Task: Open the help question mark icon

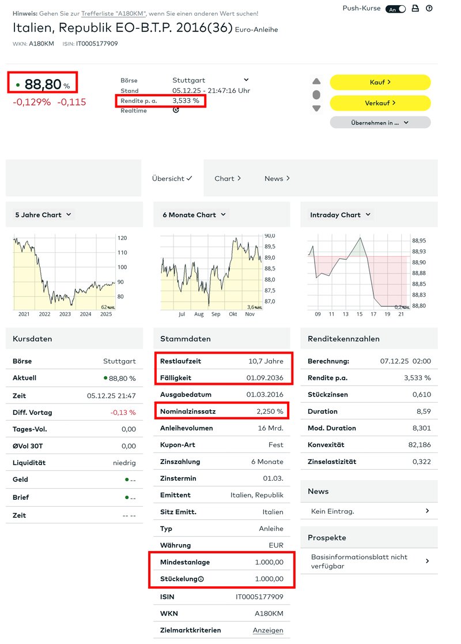Action: 429,9
